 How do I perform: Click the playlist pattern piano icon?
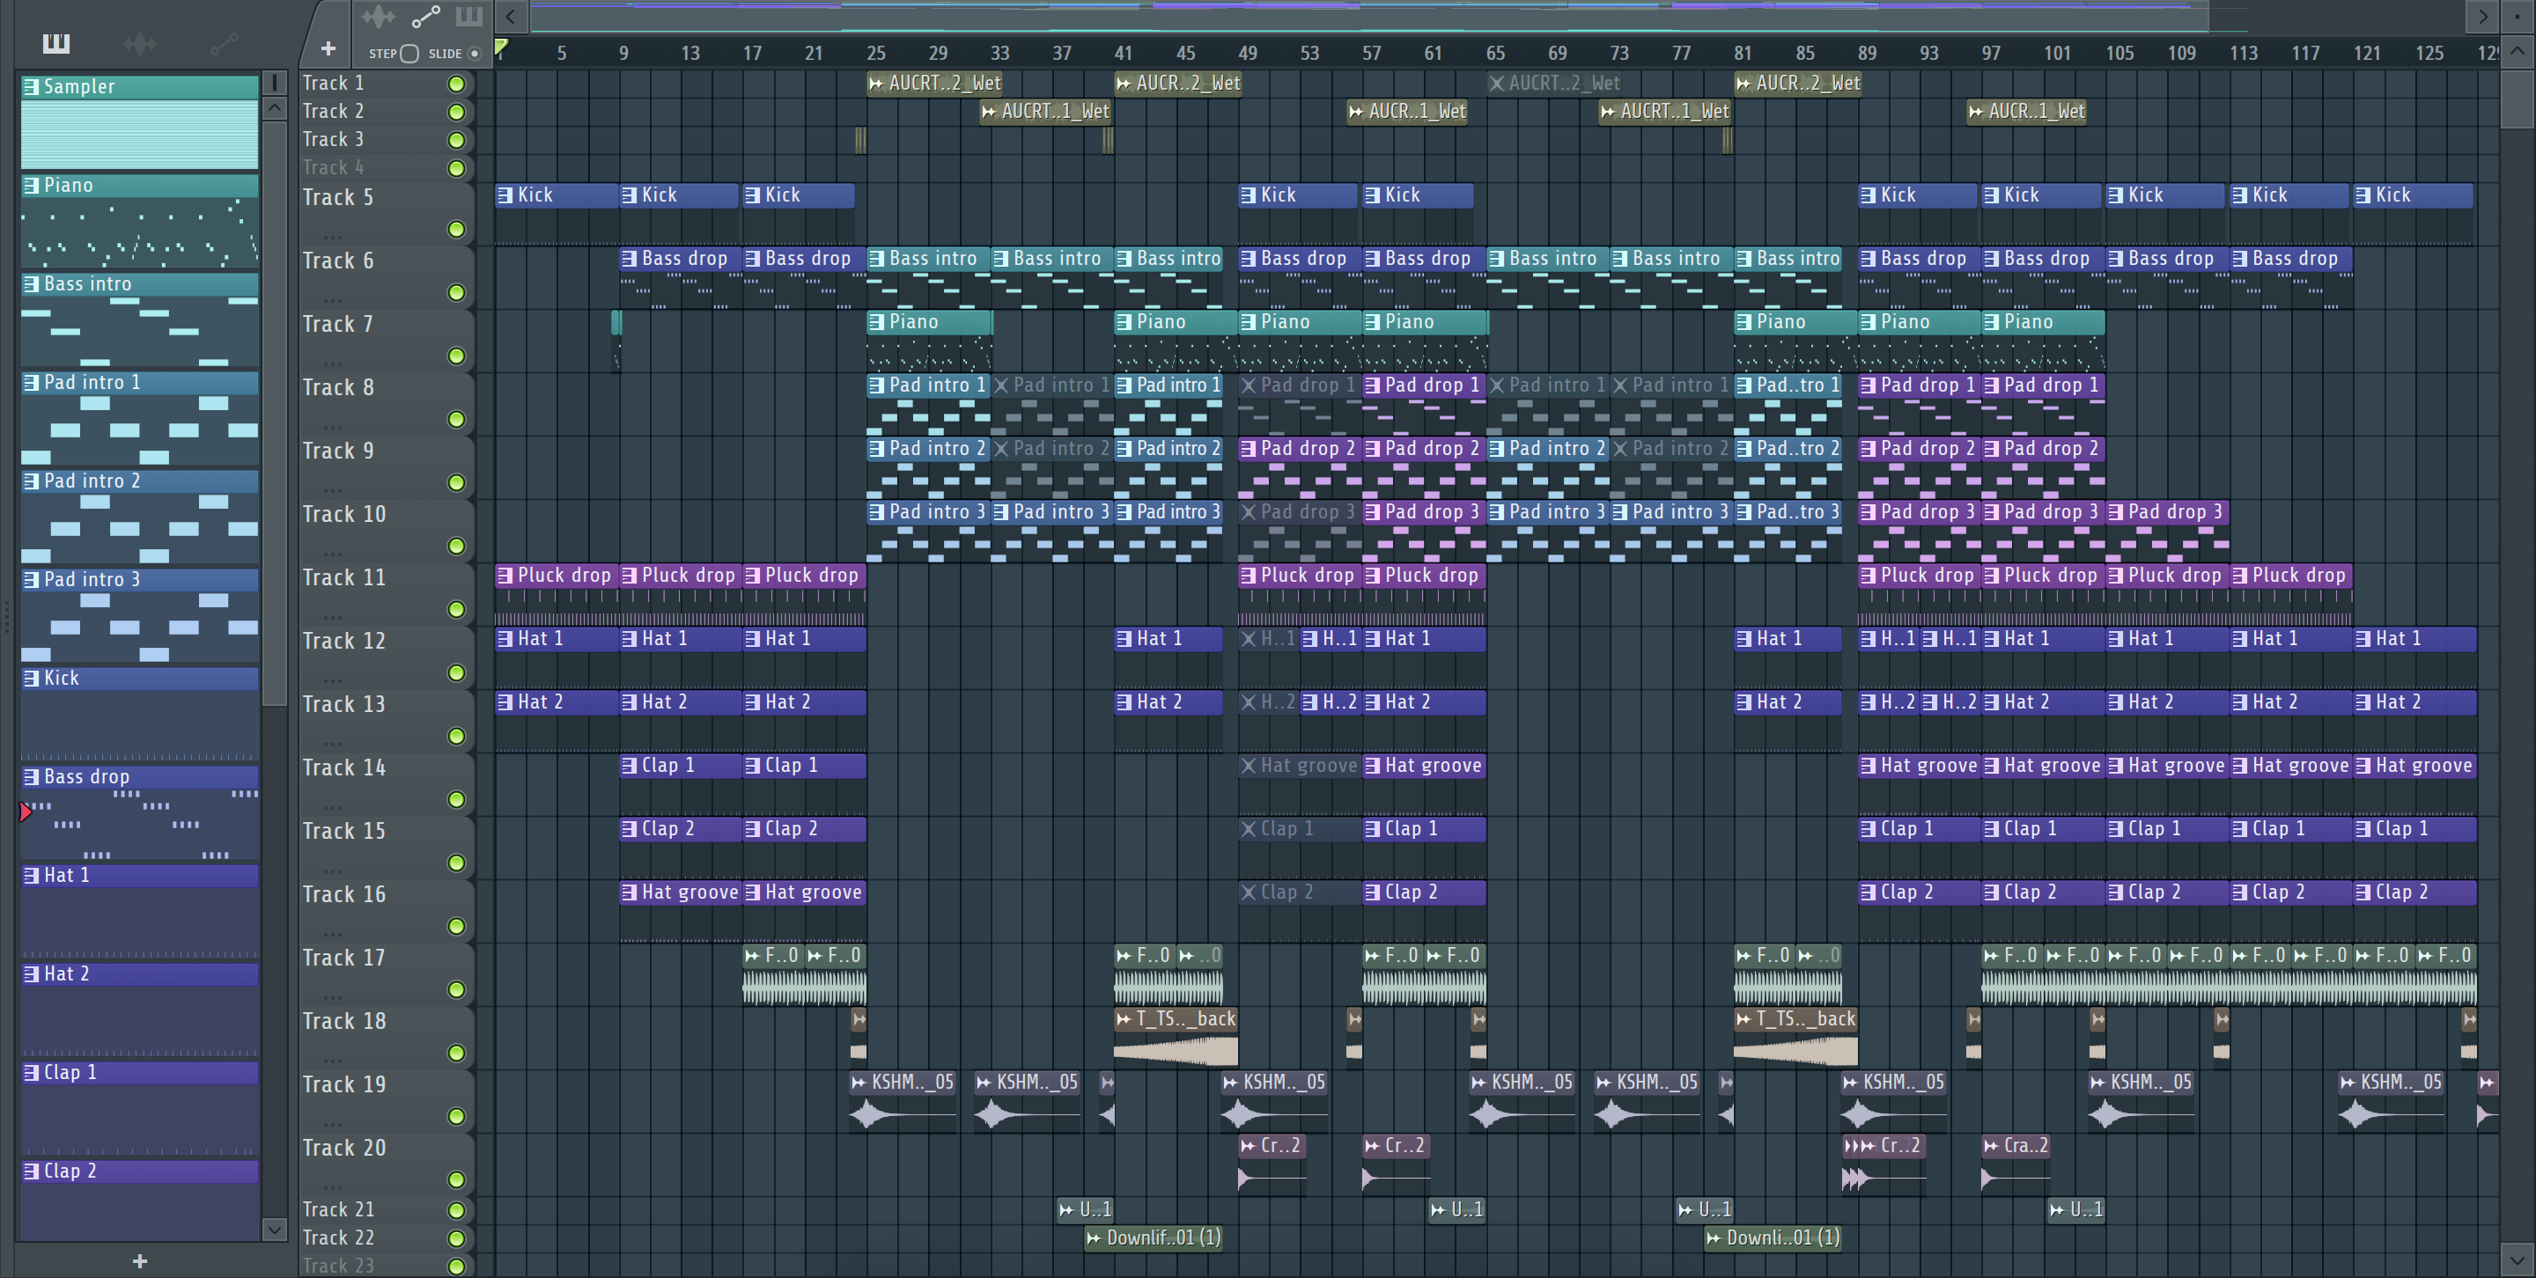point(468,16)
